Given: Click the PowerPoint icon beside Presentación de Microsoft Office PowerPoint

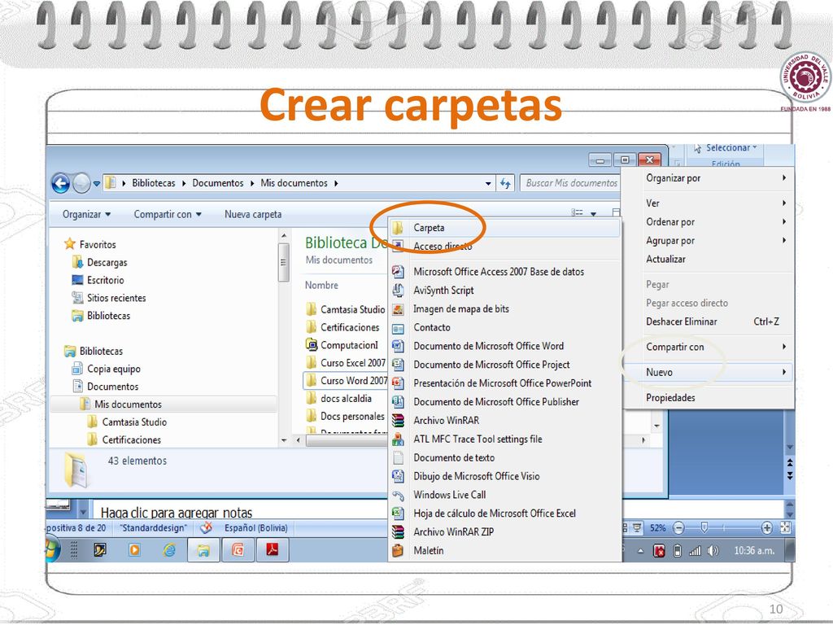Looking at the screenshot, I should point(398,382).
